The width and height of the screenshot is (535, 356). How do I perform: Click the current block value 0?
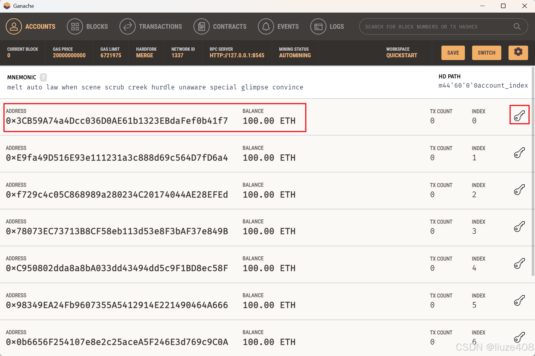[x=9, y=56]
